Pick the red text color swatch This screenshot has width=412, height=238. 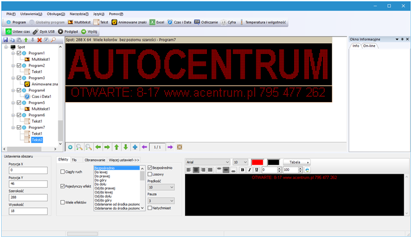click(x=257, y=162)
